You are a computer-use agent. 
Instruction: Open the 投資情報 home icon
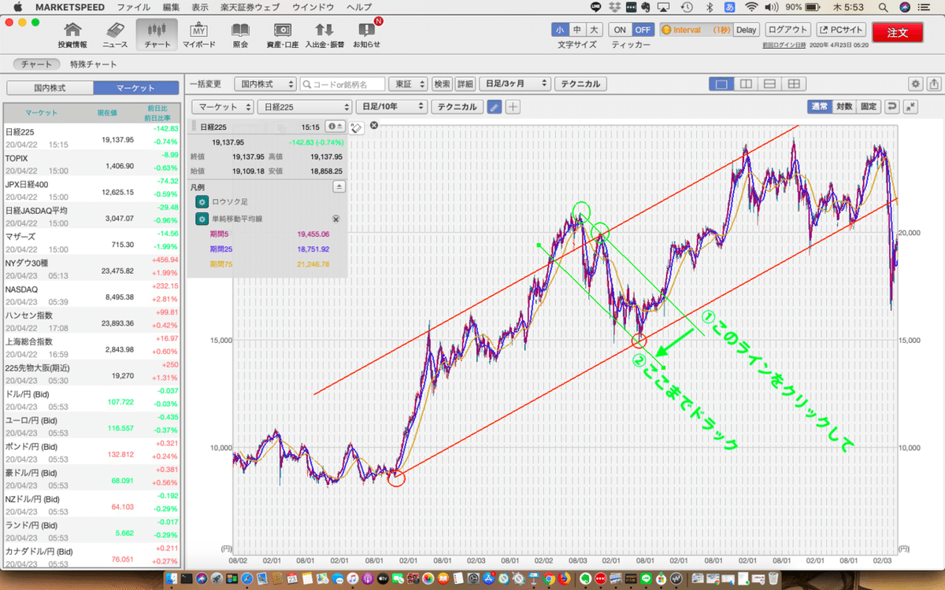(72, 35)
